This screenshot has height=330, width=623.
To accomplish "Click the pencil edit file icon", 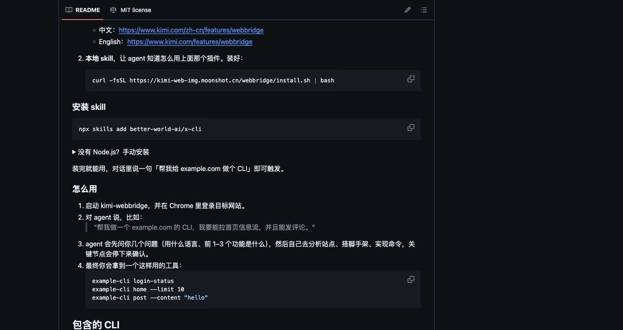I will [x=407, y=10].
